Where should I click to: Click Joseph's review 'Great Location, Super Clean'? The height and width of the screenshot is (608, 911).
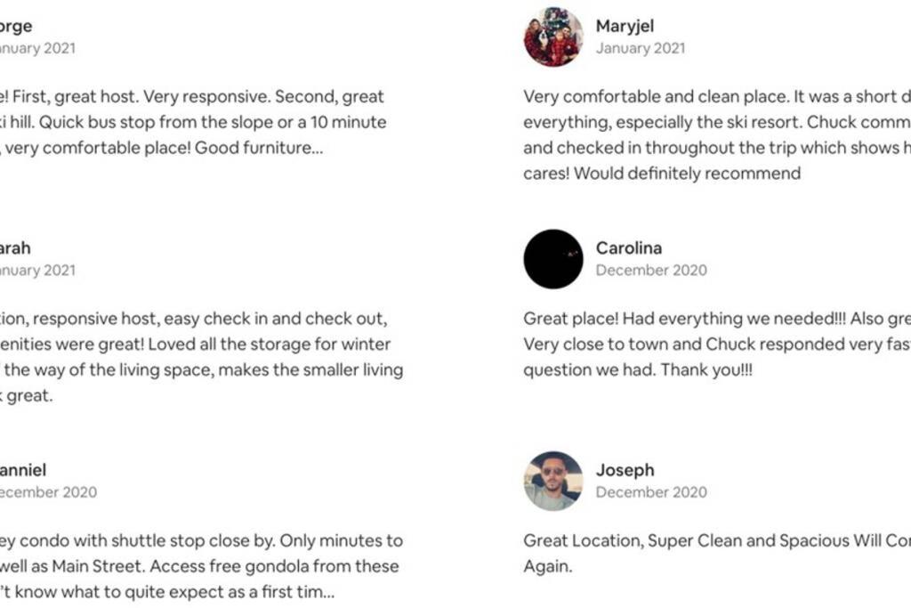pos(717,554)
